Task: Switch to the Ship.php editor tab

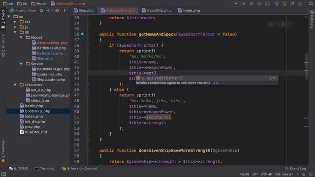Action: [84, 10]
